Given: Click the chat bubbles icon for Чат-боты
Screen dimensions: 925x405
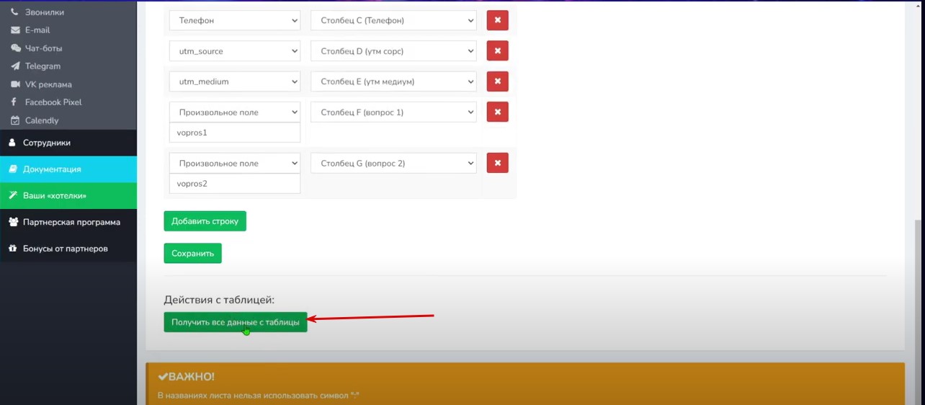Looking at the screenshot, I should [x=15, y=48].
